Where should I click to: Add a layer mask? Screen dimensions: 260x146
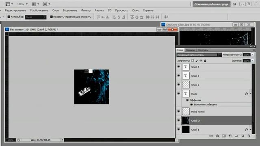coord(224,136)
